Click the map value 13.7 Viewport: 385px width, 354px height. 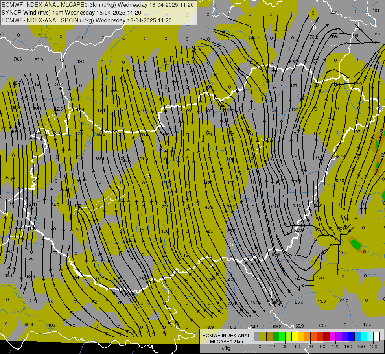tap(82, 37)
